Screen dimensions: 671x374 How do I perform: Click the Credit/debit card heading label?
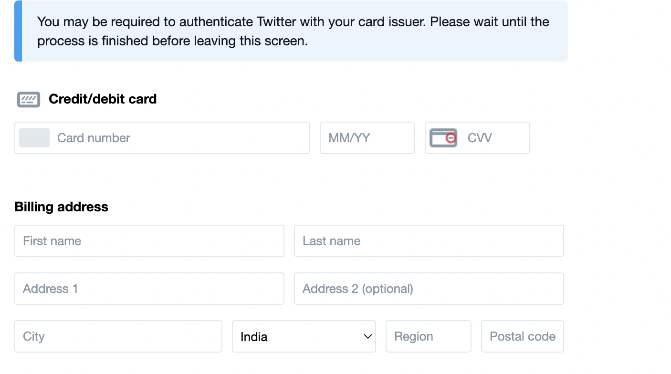coord(103,99)
